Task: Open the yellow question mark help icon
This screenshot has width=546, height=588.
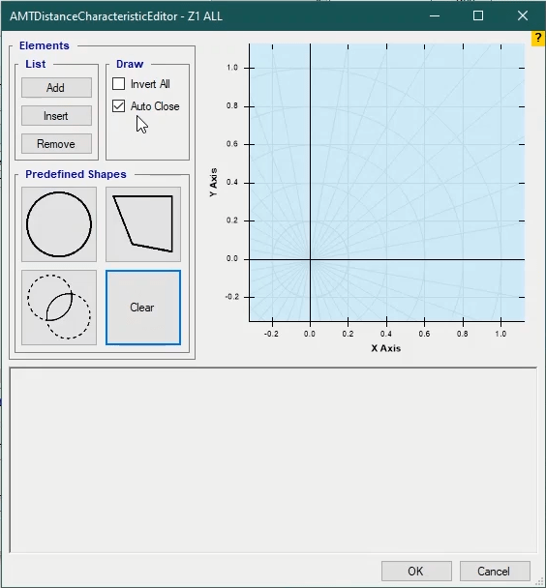Action: (537, 39)
